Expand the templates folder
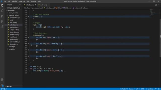Image resolution: width=161 pixels, height=90 pixels. click(12, 49)
